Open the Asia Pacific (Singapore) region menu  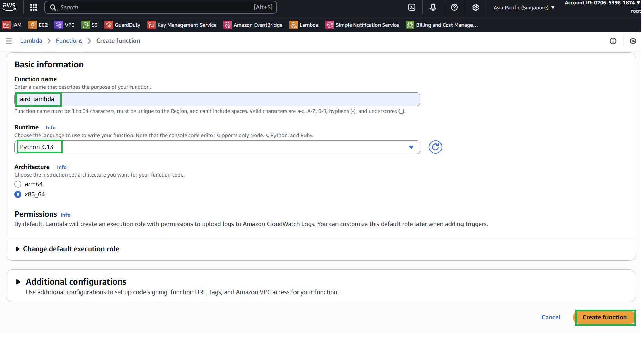(524, 7)
